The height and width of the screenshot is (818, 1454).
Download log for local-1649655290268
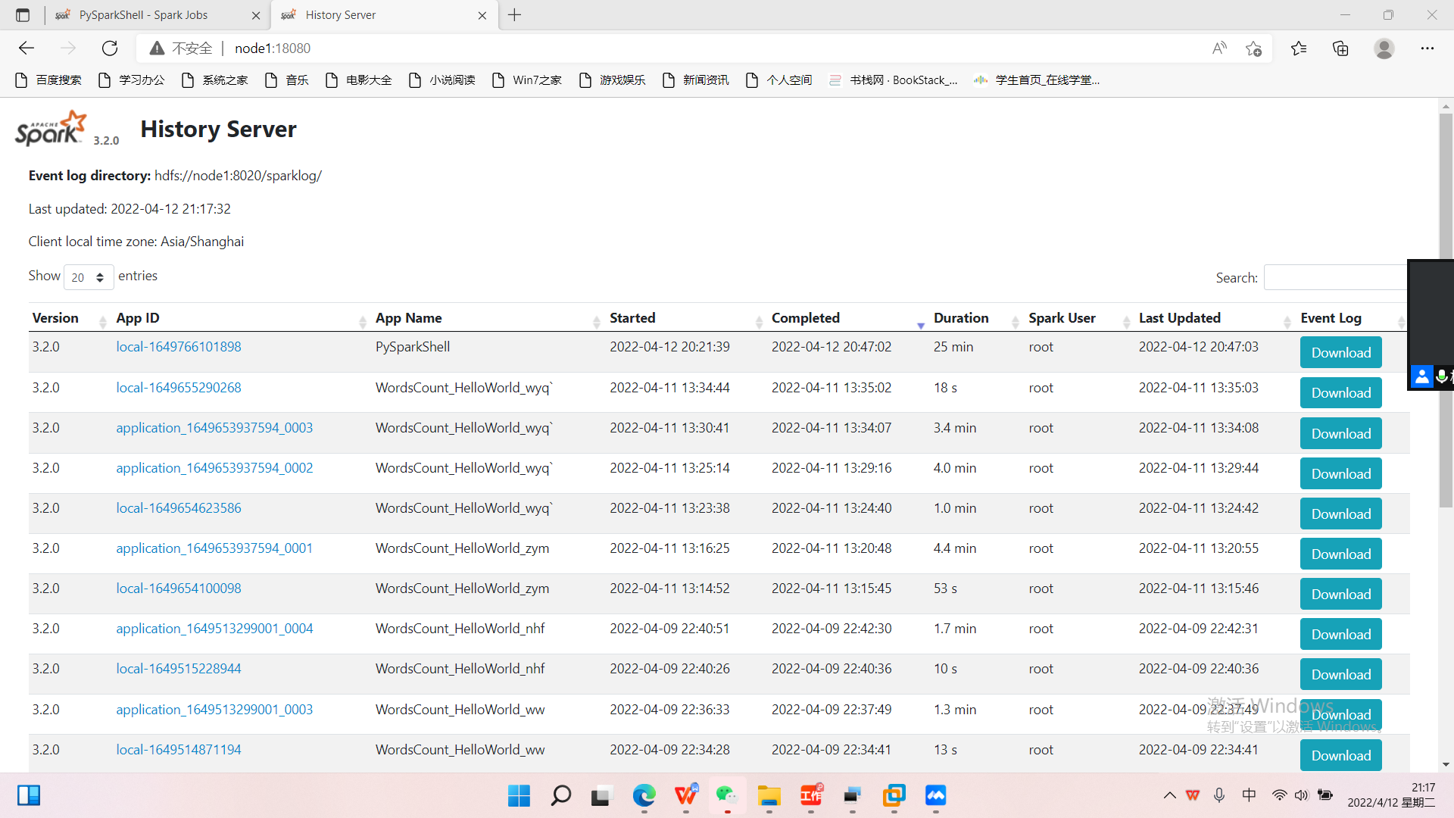pyautogui.click(x=1341, y=392)
